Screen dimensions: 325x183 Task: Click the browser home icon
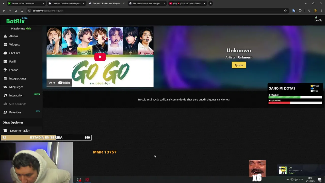click(22, 11)
